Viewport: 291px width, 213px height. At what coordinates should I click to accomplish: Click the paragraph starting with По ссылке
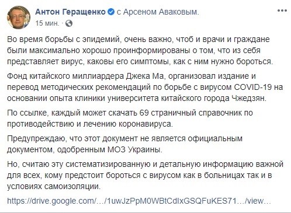coord(130,118)
